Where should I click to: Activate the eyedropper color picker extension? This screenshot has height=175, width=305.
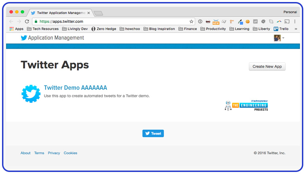tap(240, 22)
